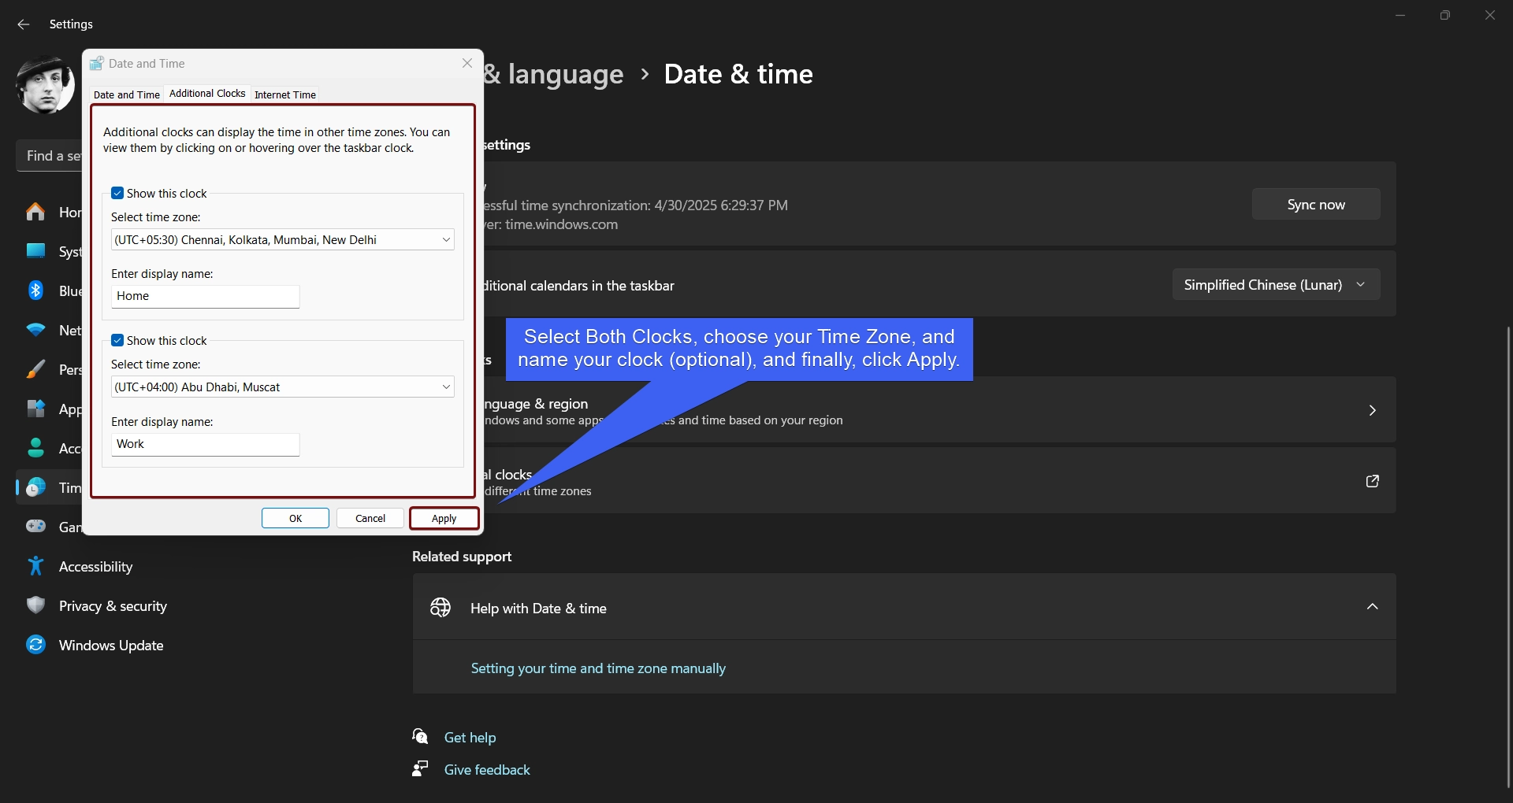Screen dimensions: 1513x803
Task: Select the Date and Time tab
Action: coord(126,94)
